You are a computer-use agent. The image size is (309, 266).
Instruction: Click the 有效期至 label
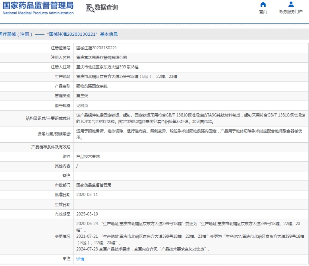[62, 214]
